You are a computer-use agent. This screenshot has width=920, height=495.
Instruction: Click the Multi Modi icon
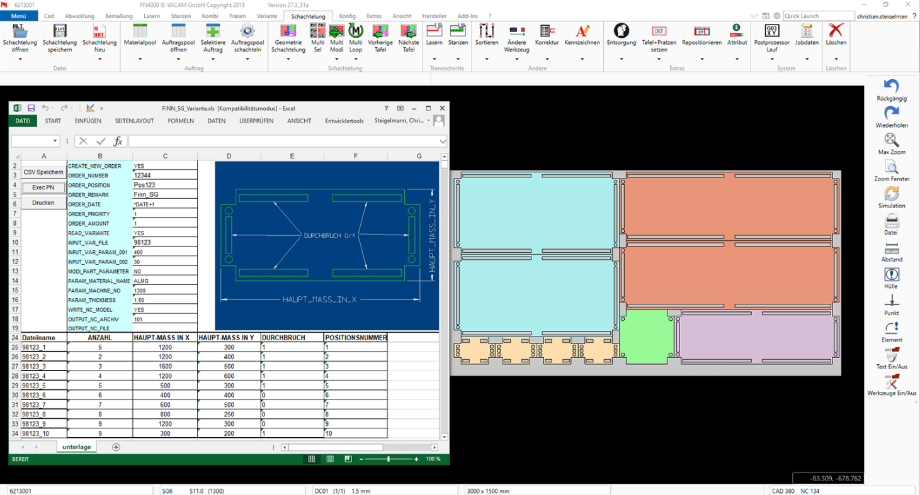(x=337, y=30)
